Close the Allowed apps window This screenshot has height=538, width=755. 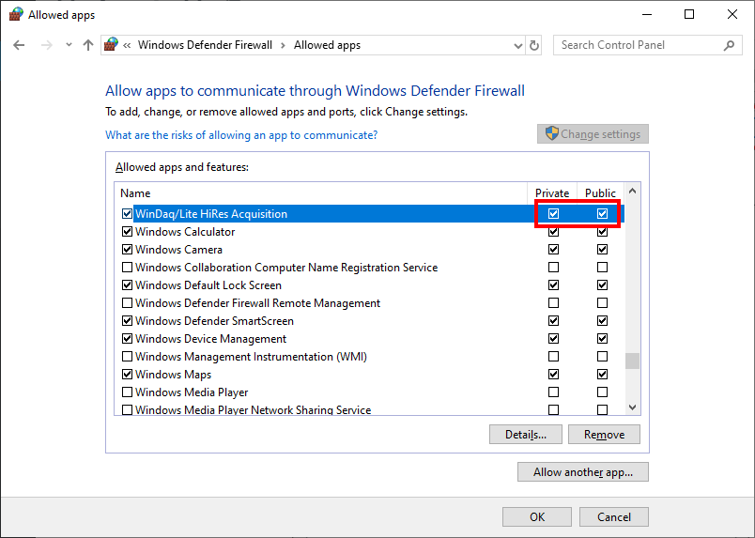pos(732,14)
